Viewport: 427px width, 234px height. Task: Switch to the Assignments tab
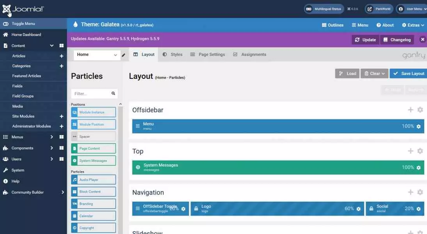click(x=250, y=55)
